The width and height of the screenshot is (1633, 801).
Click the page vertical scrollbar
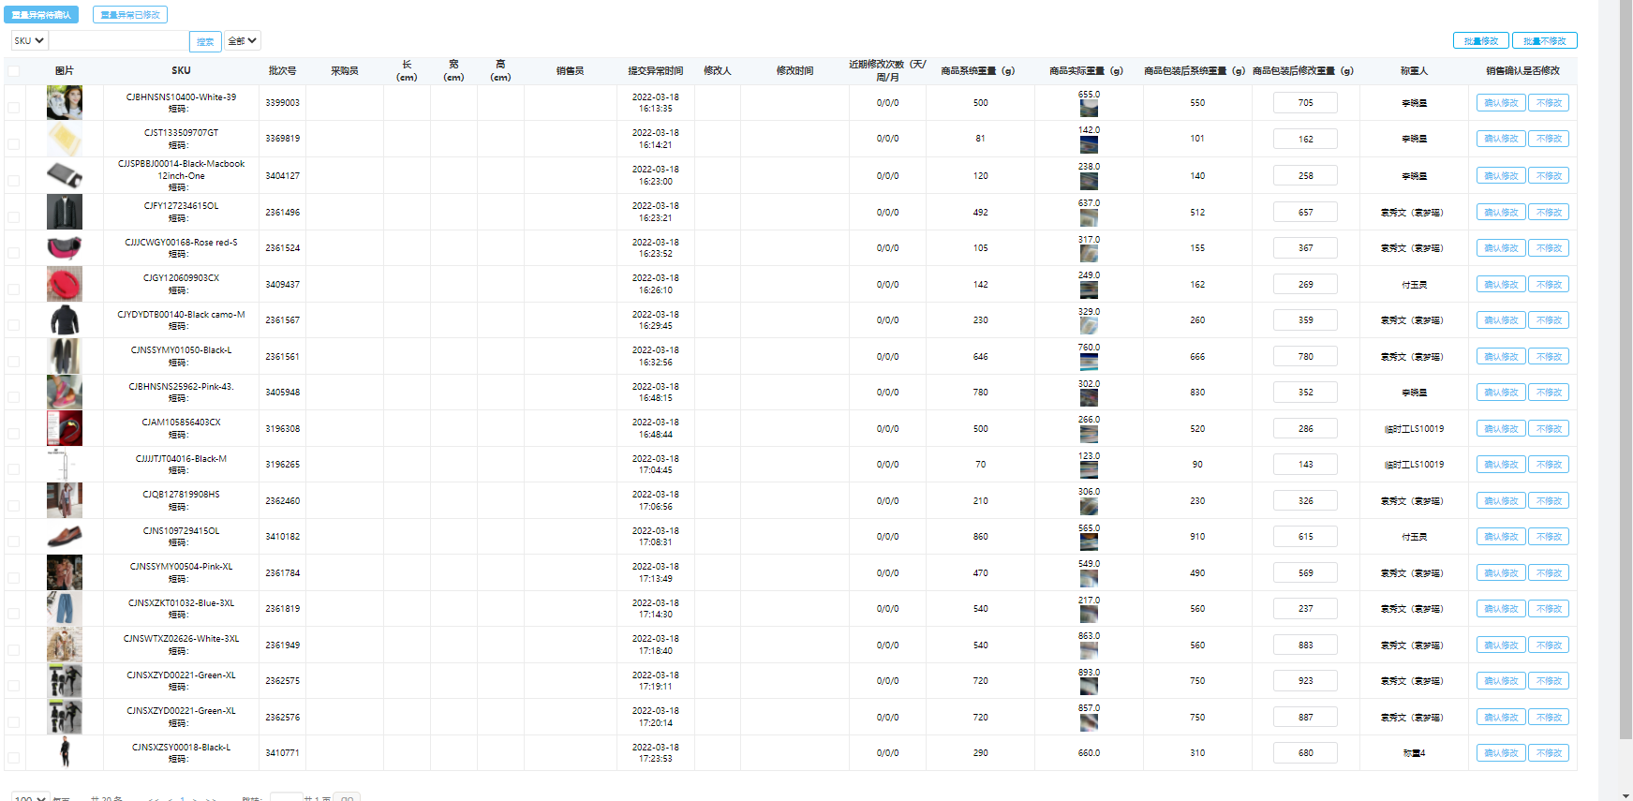click(x=1626, y=375)
